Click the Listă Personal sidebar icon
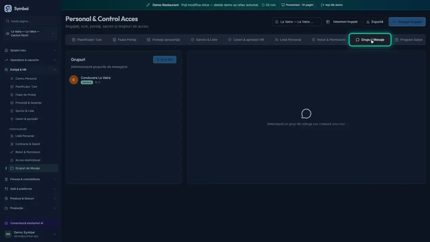Screen dimensions: 430x242 click(12, 136)
